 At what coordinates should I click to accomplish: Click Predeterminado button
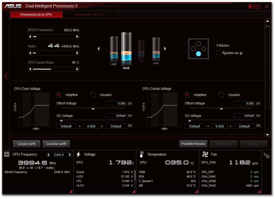pos(193,144)
